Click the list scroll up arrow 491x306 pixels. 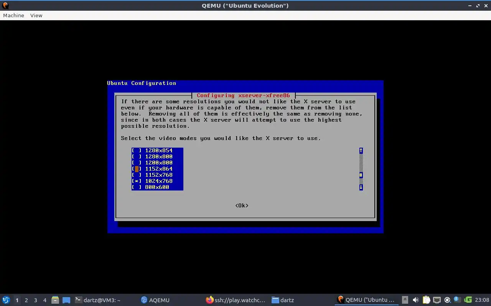(361, 150)
